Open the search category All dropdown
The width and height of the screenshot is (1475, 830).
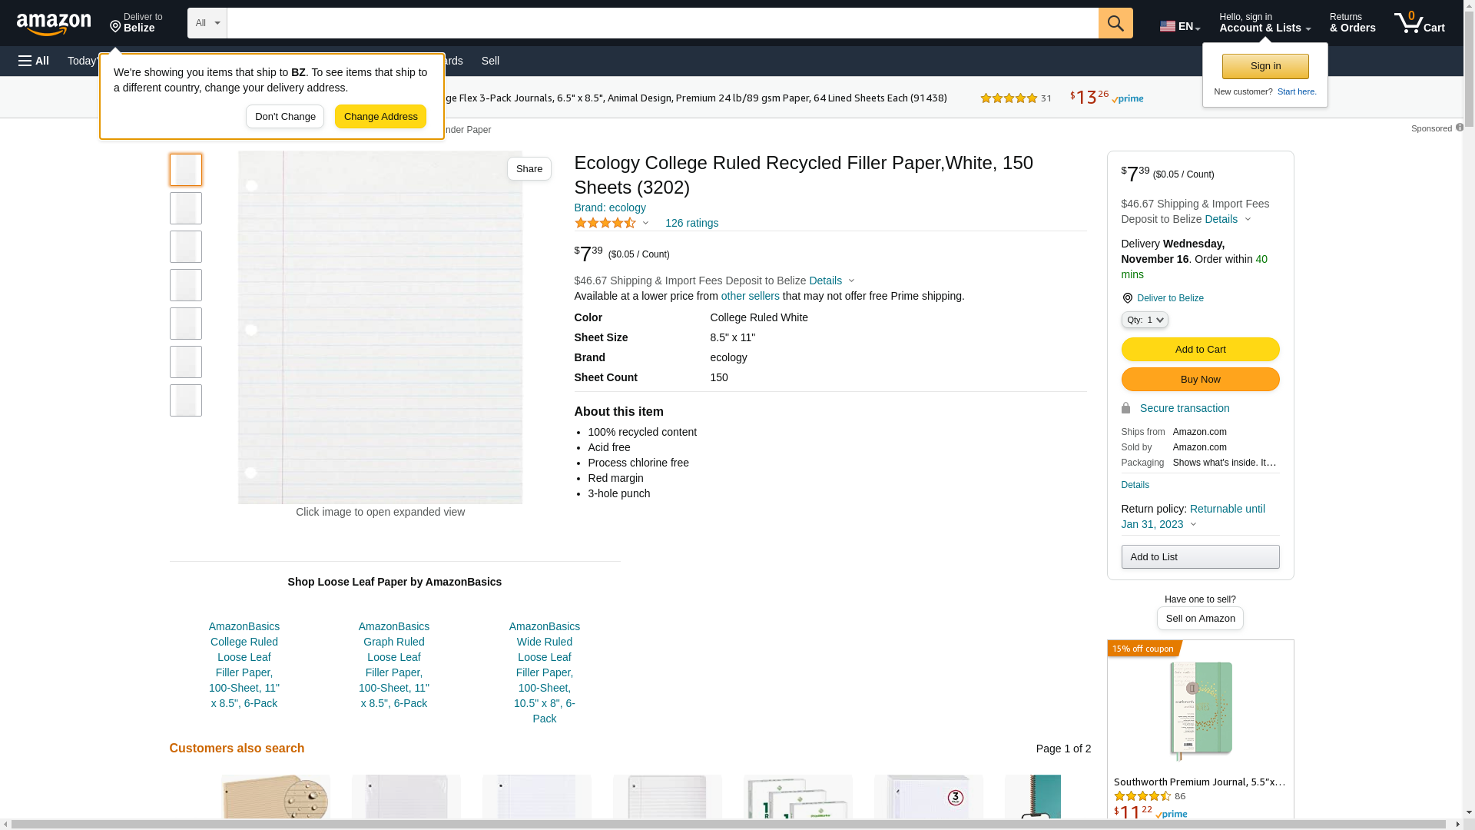pyautogui.click(x=207, y=23)
